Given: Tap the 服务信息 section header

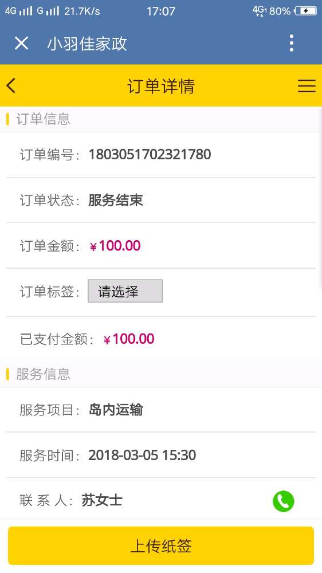Looking at the screenshot, I should [43, 374].
